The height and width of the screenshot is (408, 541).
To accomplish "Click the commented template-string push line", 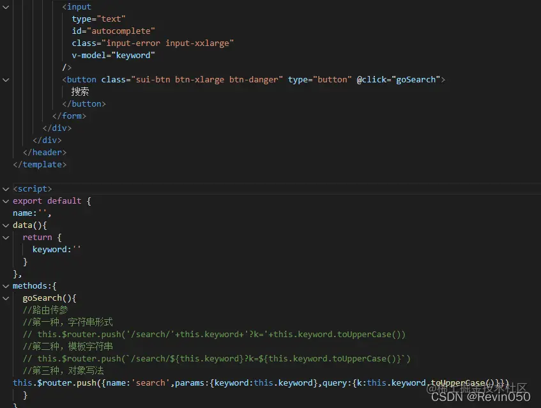I will 217,359.
